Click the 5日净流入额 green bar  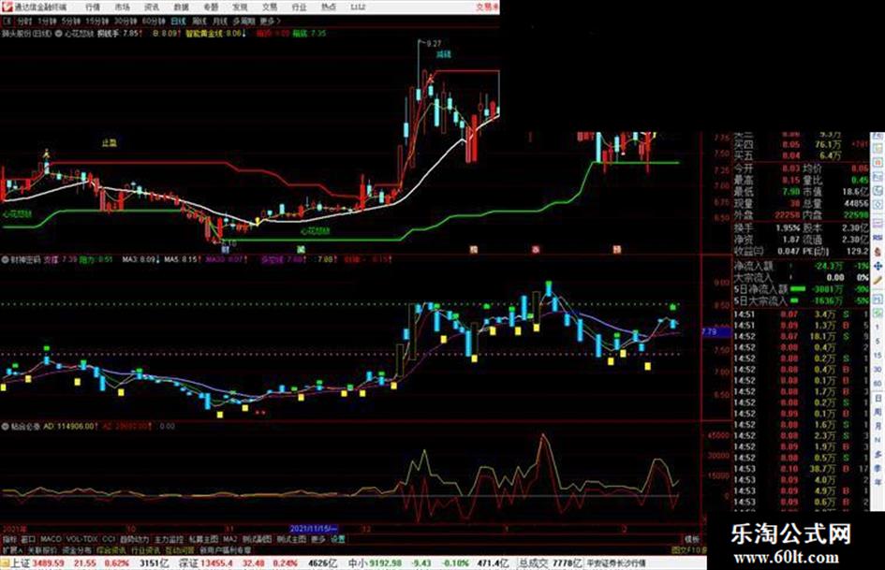[x=798, y=288]
